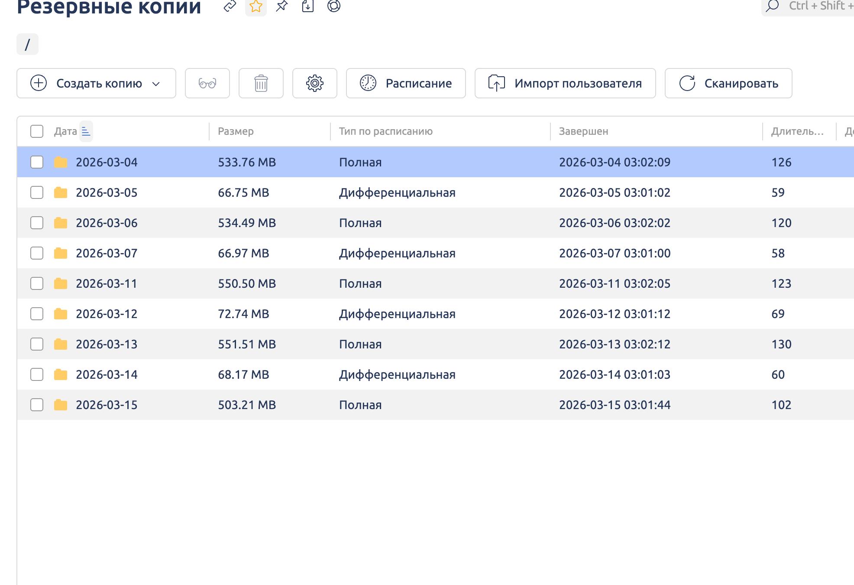Click the download page icon in the header
The width and height of the screenshot is (854, 585).
point(307,6)
